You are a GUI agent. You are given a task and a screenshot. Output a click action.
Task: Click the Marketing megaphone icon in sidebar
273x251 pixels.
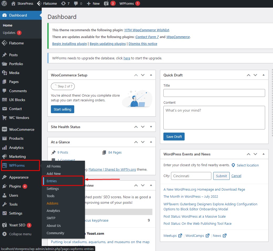pyautogui.click(x=4, y=156)
